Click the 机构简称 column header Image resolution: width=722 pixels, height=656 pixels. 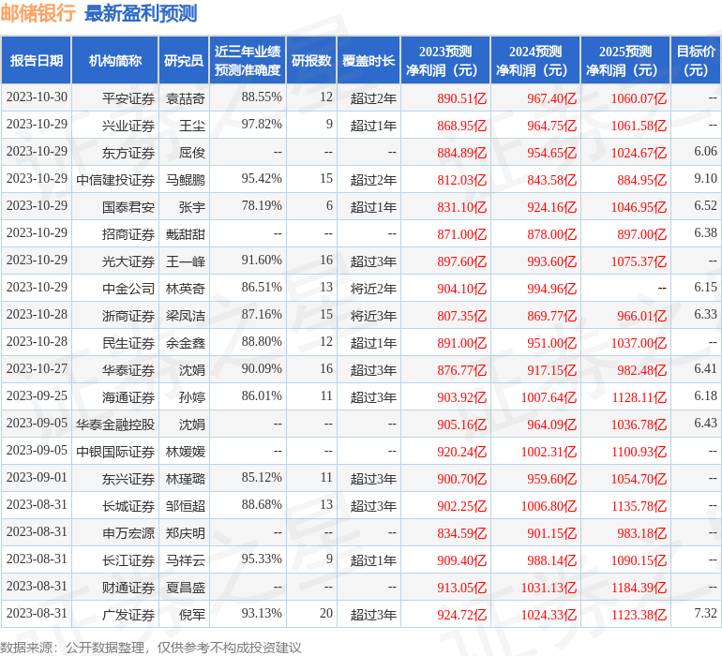pos(115,60)
